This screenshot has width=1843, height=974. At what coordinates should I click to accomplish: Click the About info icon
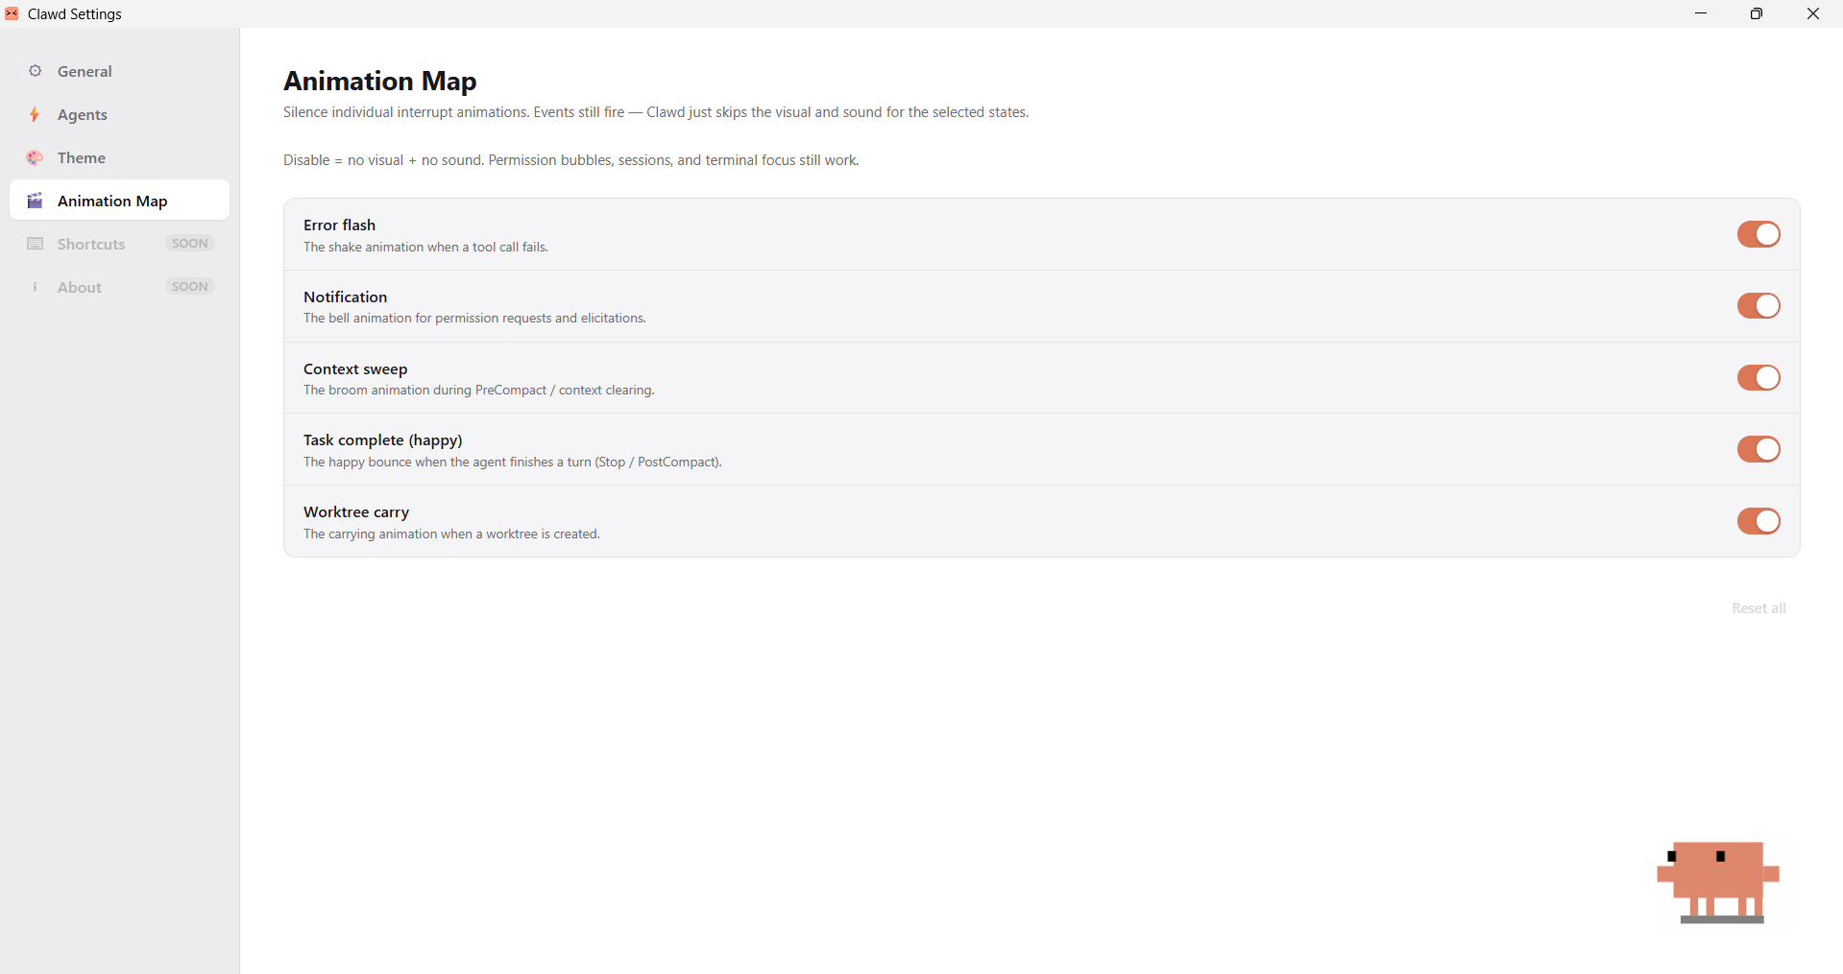pos(36,287)
